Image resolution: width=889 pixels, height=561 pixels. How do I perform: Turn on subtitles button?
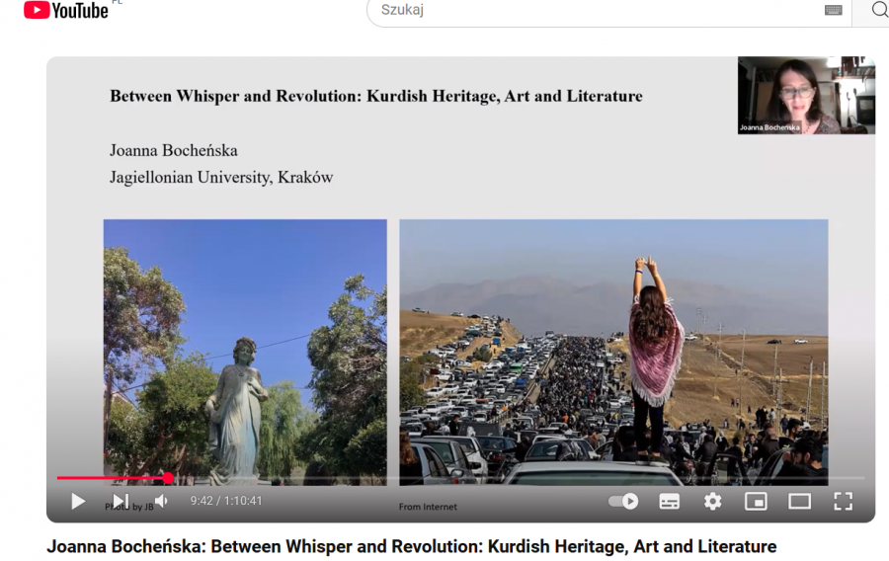pos(669,501)
